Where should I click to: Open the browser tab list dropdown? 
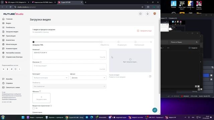pyautogui.click(x=2, y=2)
